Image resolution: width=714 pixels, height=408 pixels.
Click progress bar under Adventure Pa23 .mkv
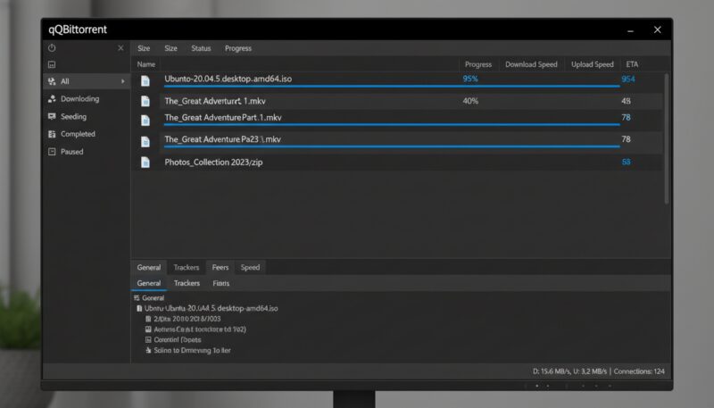pyautogui.click(x=392, y=146)
